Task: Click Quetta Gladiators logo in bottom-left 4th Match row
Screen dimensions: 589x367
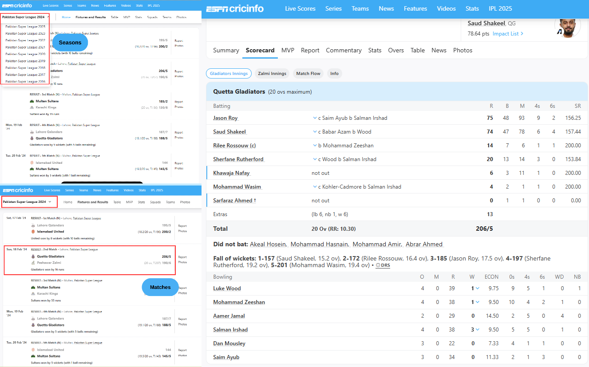Action: (x=32, y=325)
